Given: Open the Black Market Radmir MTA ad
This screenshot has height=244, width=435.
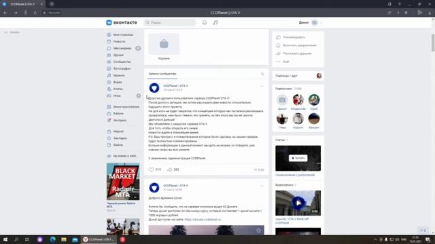Looking at the screenshot, I should [123, 182].
